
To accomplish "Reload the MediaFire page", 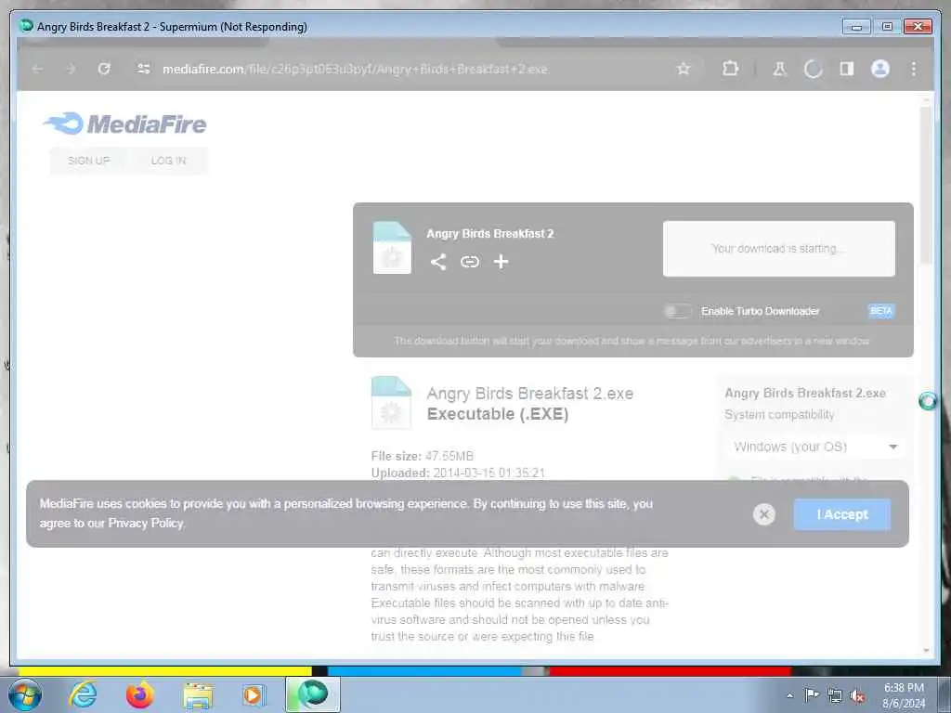I will tap(104, 69).
